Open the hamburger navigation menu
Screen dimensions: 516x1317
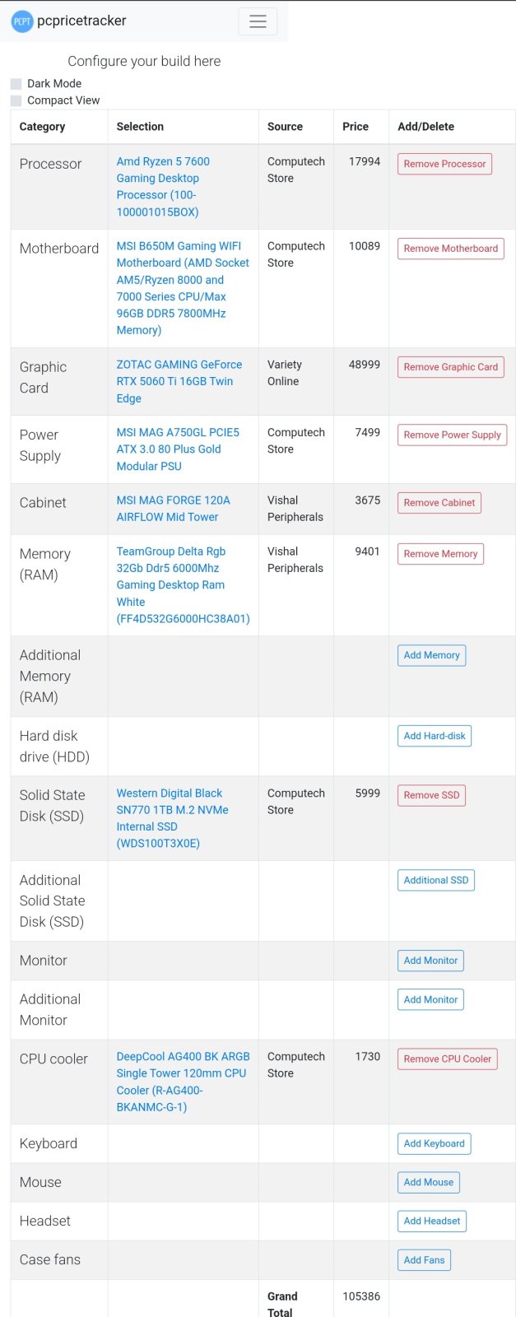pyautogui.click(x=258, y=21)
